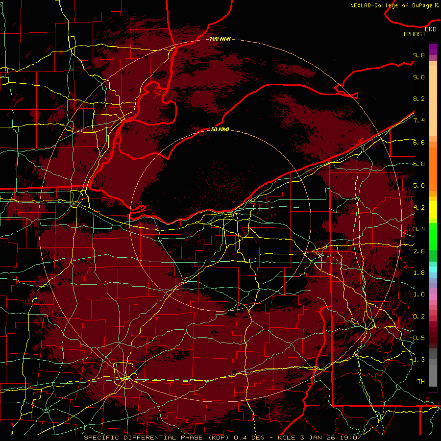Click the 9.8 scale value
This screenshot has height=441, width=441.
click(419, 55)
